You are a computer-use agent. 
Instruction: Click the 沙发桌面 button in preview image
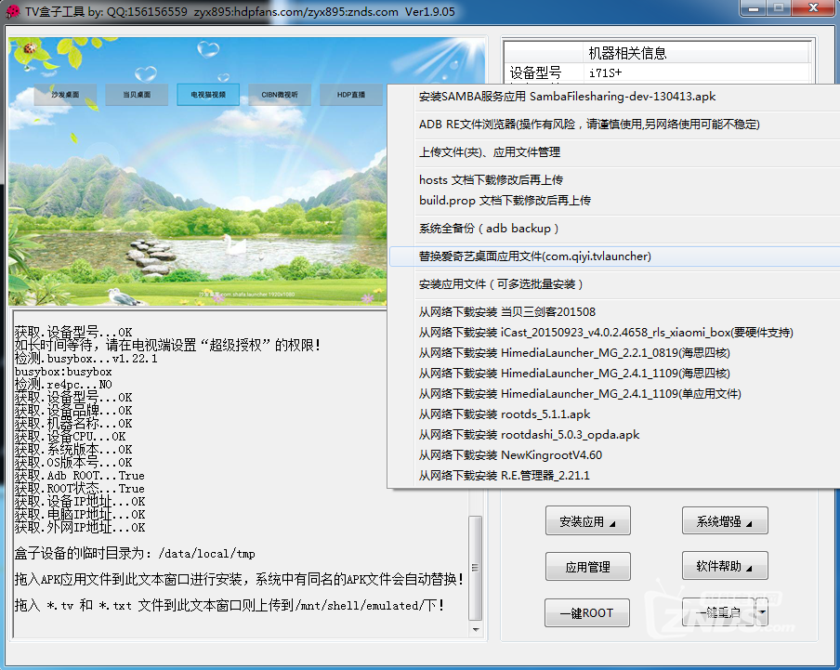coord(65,95)
